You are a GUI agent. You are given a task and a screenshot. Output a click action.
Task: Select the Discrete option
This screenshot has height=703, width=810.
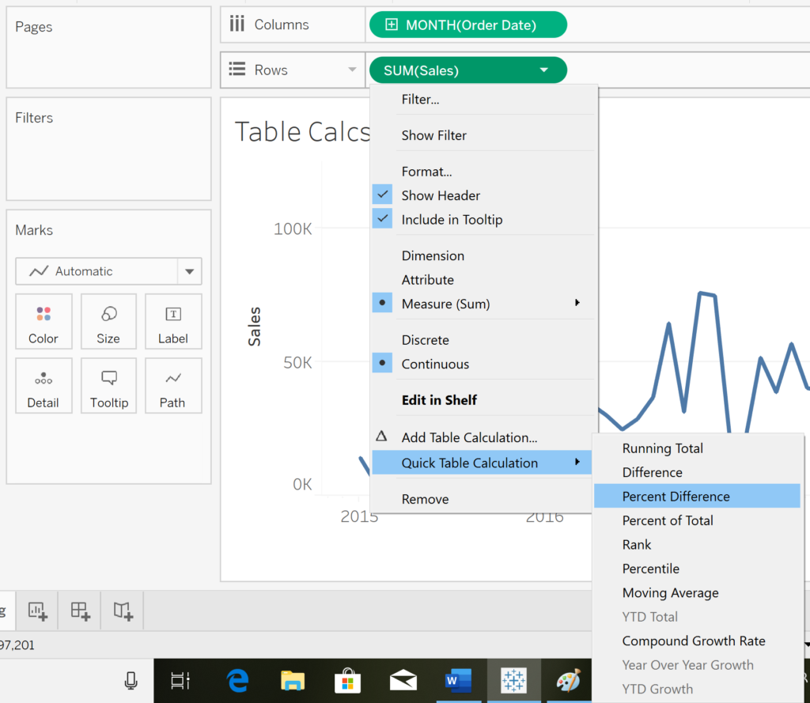(x=425, y=340)
